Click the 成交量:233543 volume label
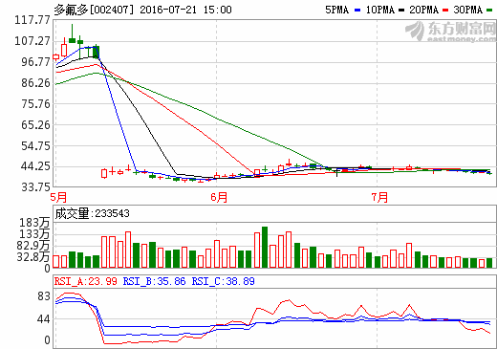Screen dimensions: 497x349 (x=93, y=213)
